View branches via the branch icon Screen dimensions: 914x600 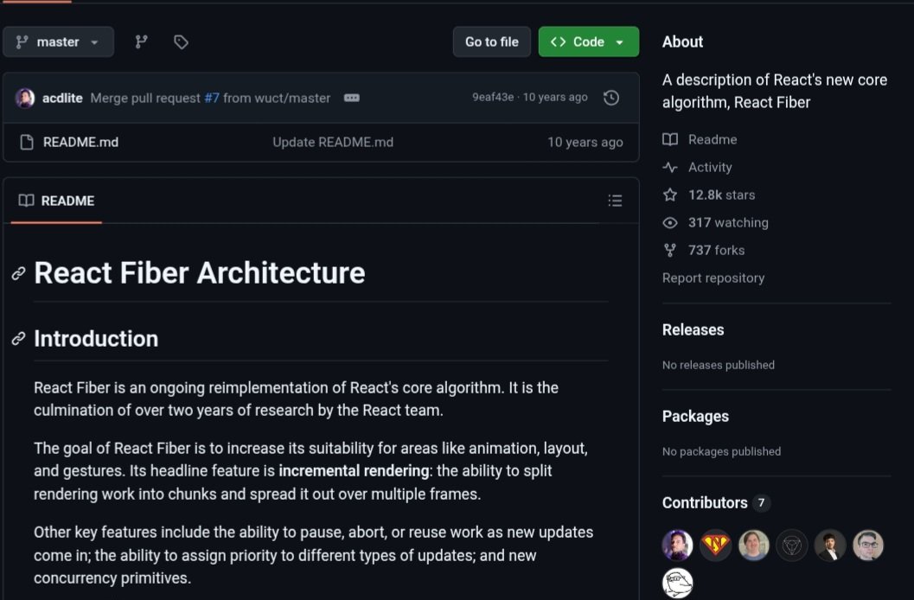141,42
